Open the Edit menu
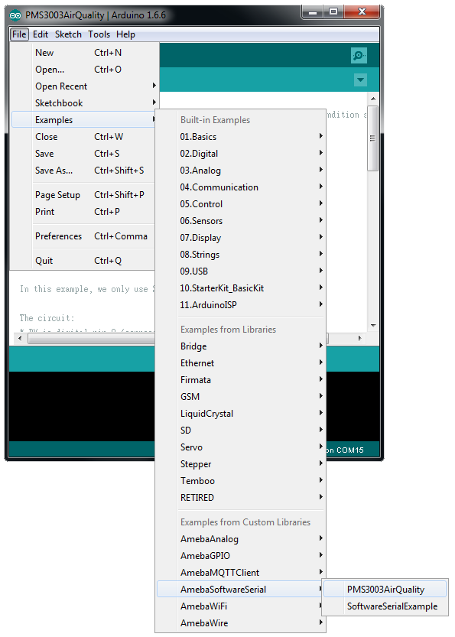The width and height of the screenshot is (455, 637). pos(41,34)
